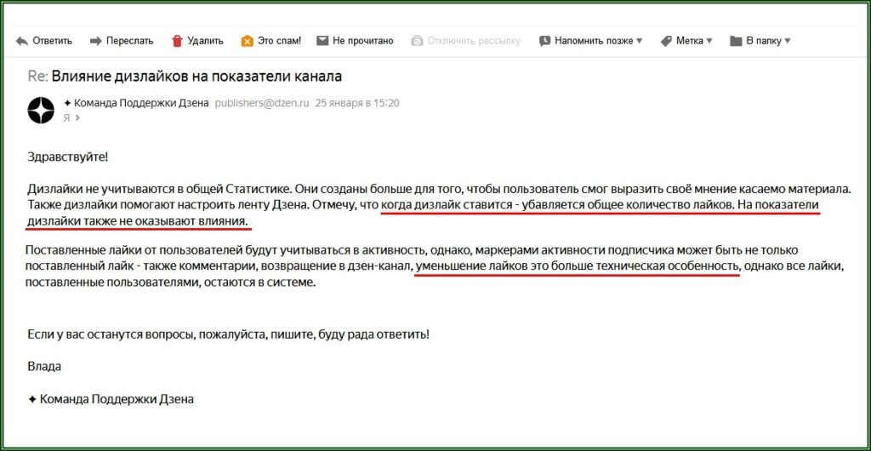Click the reply arrow icon
This screenshot has height=451, width=871.
click(22, 41)
